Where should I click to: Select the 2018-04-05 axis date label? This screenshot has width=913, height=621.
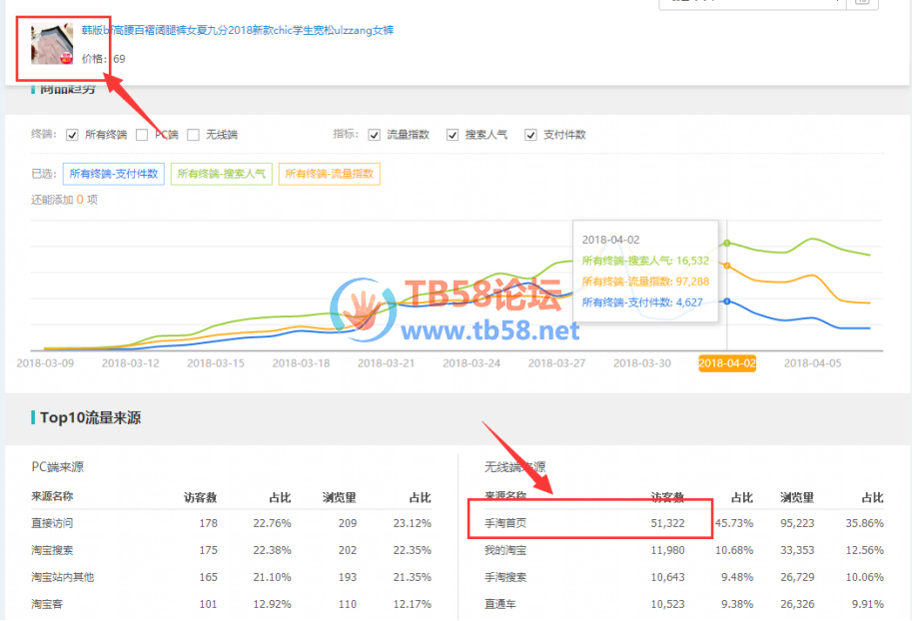(x=812, y=363)
